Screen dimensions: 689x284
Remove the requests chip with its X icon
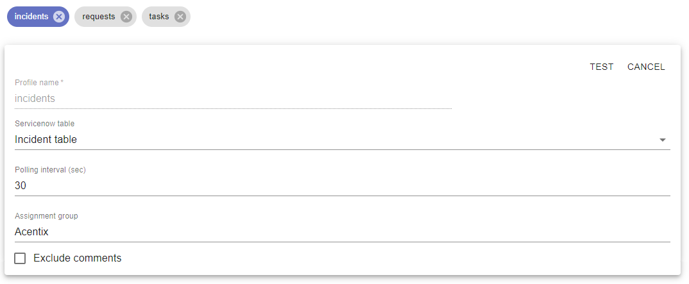pos(126,17)
